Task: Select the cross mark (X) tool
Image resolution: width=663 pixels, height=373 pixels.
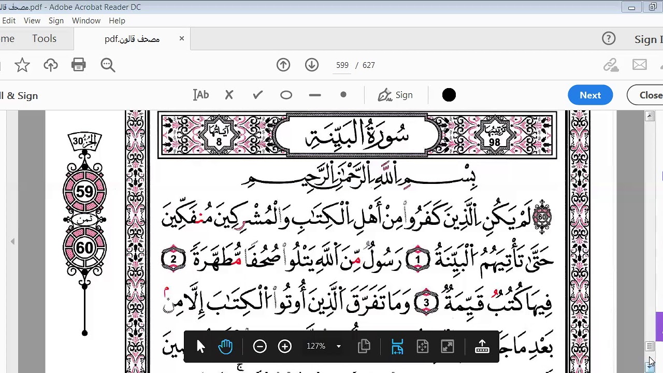Action: click(229, 95)
